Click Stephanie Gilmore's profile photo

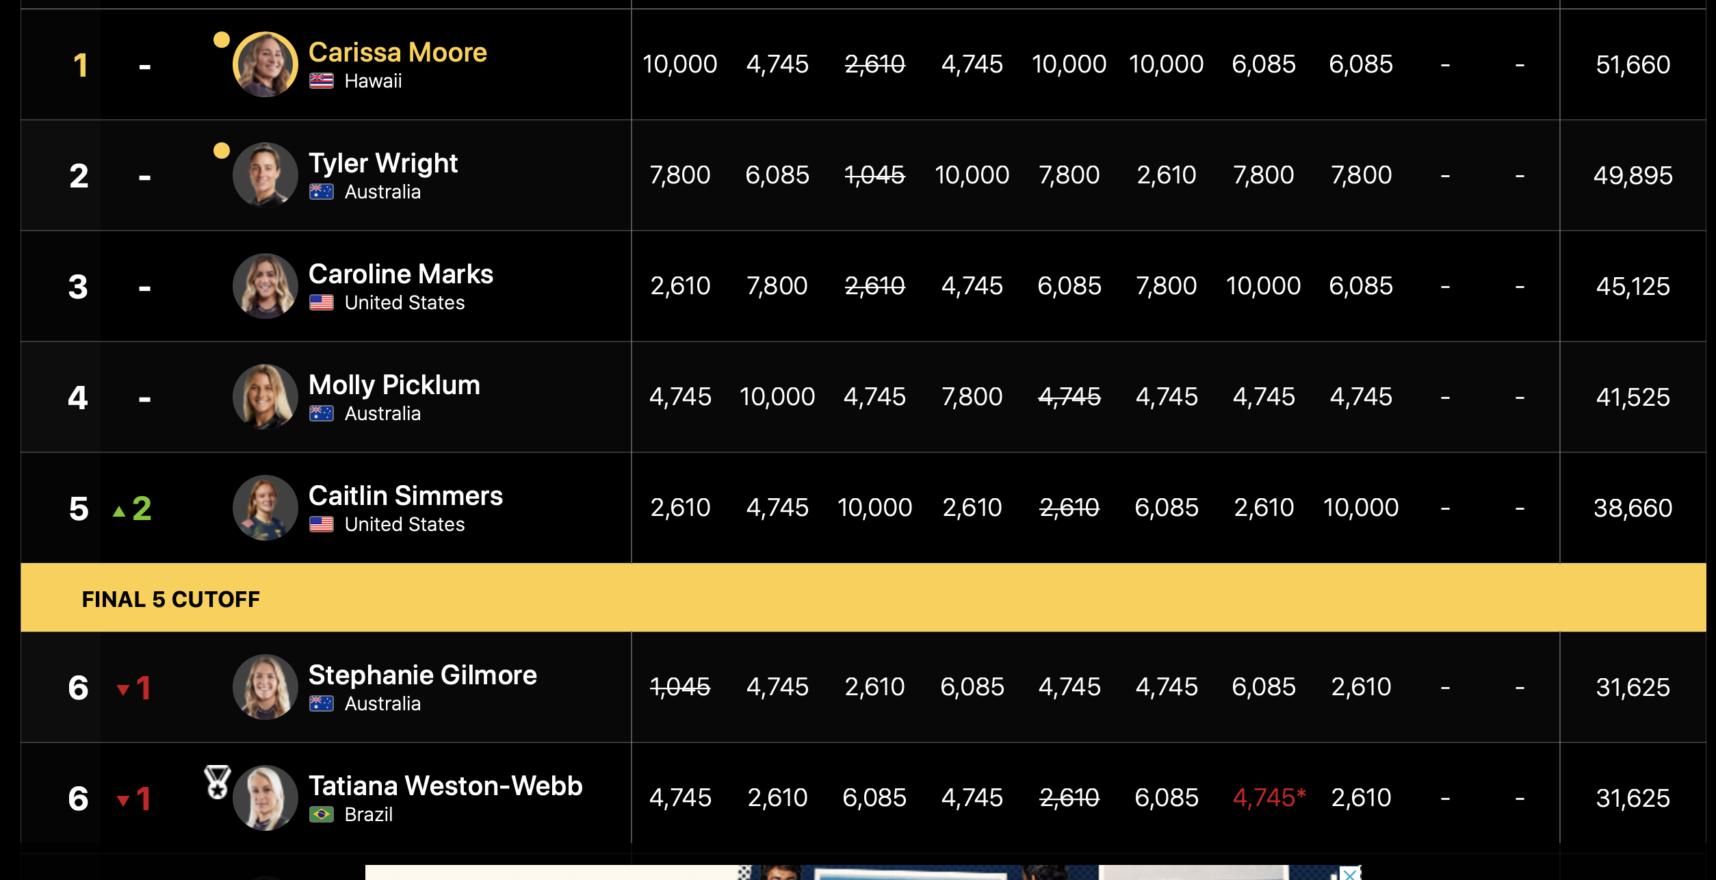tap(265, 687)
